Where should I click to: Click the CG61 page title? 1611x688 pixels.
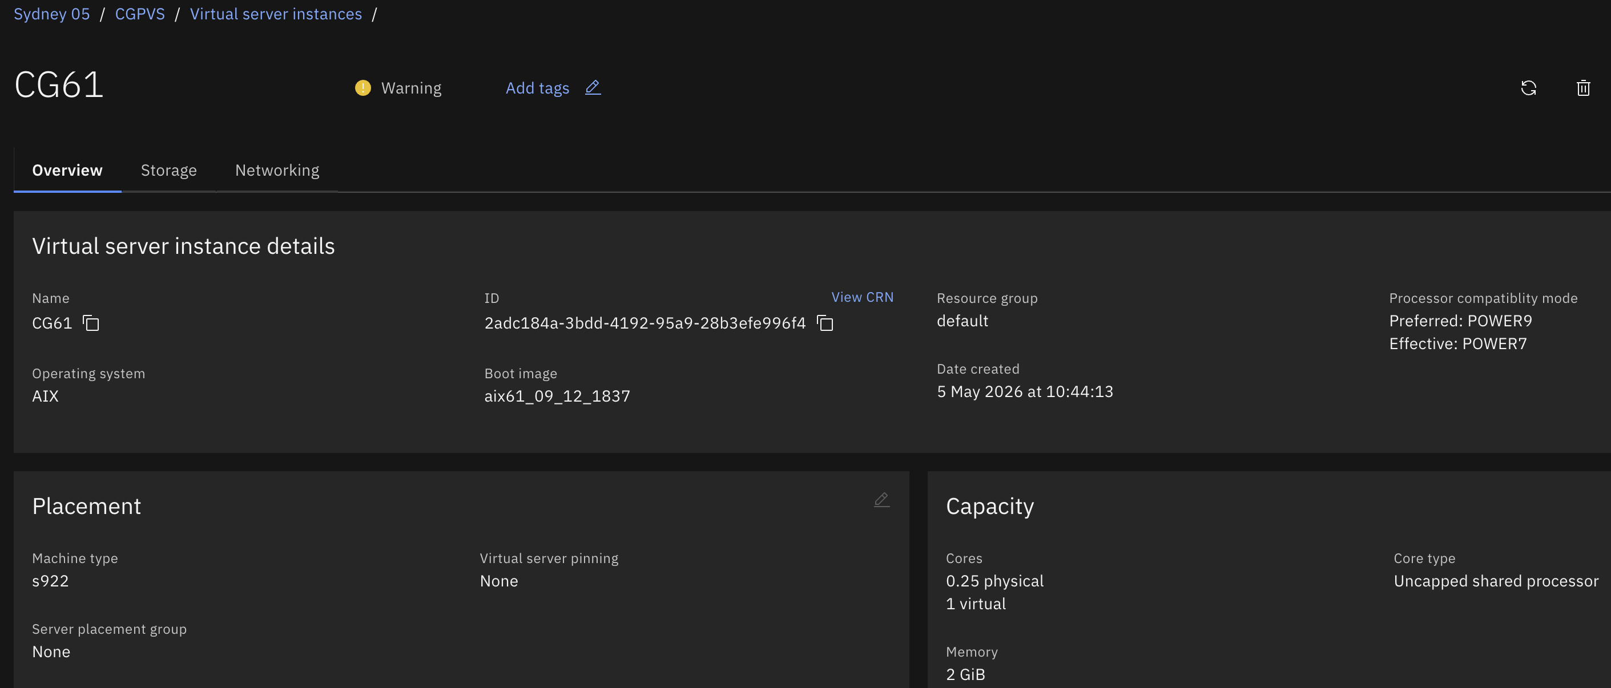click(x=59, y=85)
